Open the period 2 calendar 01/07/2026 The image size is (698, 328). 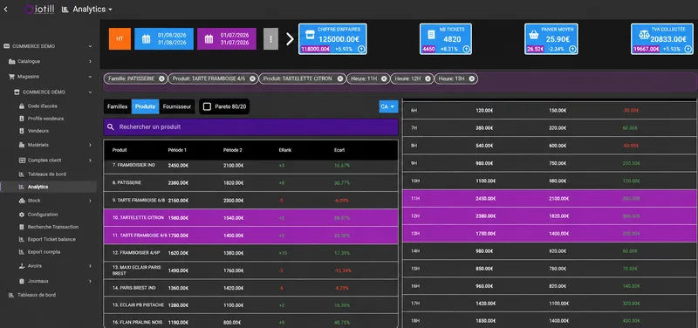tap(227, 38)
